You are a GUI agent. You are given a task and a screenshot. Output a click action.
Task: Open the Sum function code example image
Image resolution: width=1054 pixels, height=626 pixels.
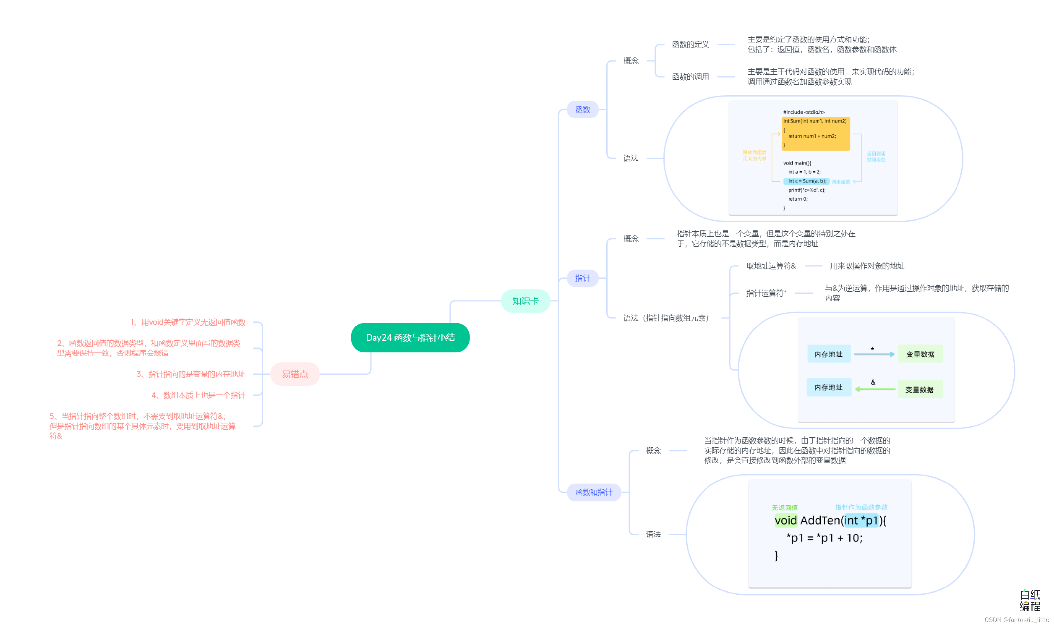[x=813, y=158]
